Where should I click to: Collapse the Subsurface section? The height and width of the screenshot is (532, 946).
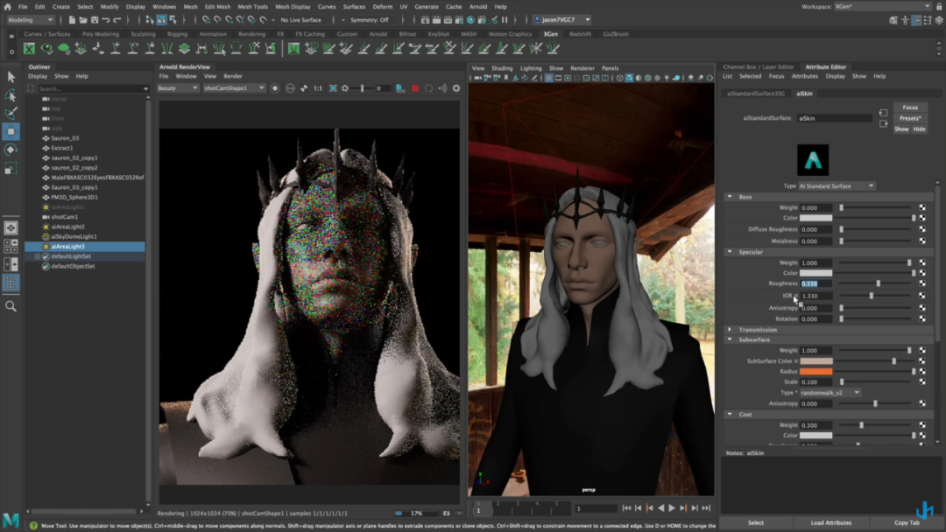(x=730, y=339)
